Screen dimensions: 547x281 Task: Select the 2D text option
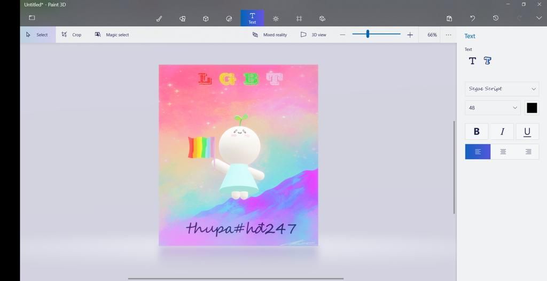(472, 61)
